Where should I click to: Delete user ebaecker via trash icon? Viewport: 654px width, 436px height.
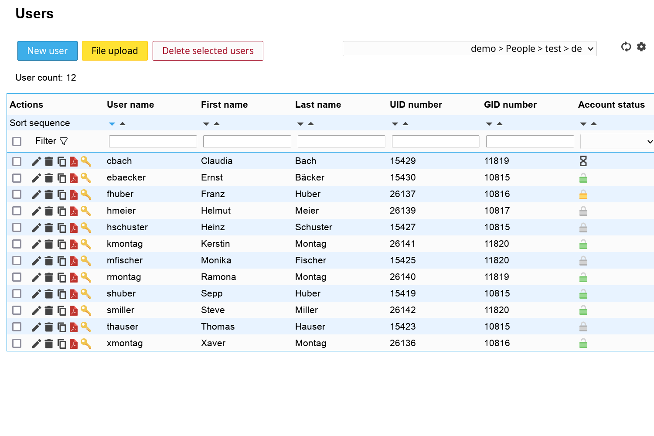point(49,178)
